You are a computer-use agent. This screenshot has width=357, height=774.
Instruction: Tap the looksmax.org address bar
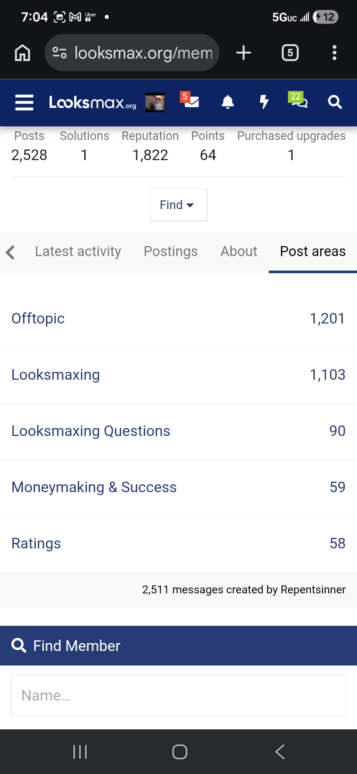[x=132, y=53]
